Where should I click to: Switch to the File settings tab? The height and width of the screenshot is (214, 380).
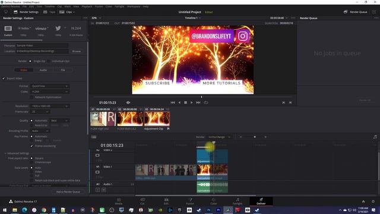coord(63,70)
